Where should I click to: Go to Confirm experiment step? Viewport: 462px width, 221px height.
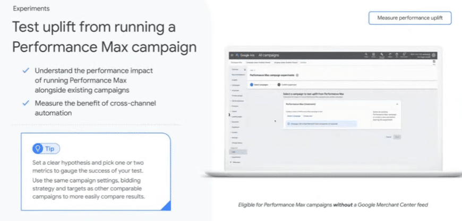click(x=287, y=85)
